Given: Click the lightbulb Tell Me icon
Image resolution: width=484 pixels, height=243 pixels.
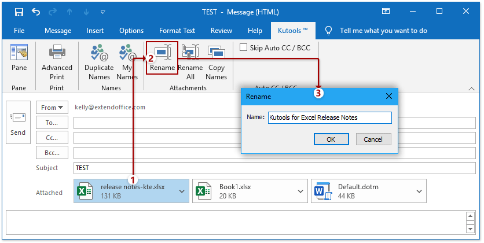Looking at the screenshot, I should (x=329, y=31).
